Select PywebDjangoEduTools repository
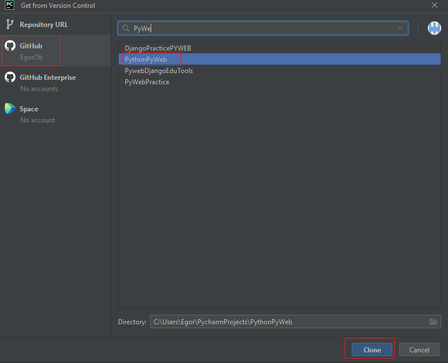The image size is (448, 363). [x=279, y=71]
